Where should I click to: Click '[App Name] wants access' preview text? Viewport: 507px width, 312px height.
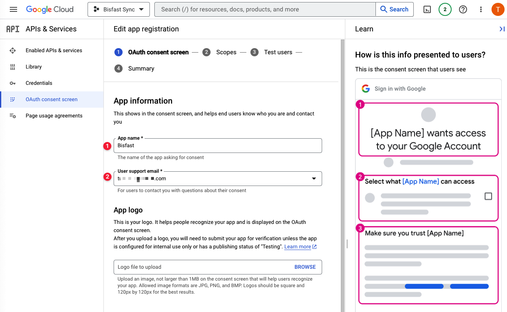pos(428,139)
